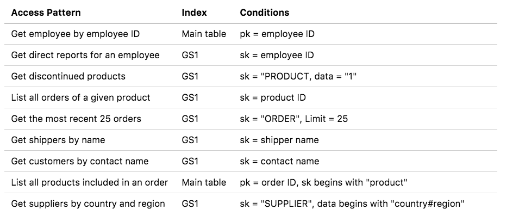The width and height of the screenshot is (519, 215).
Task: Click the 'sk = shipper name' condition
Action: (x=279, y=140)
